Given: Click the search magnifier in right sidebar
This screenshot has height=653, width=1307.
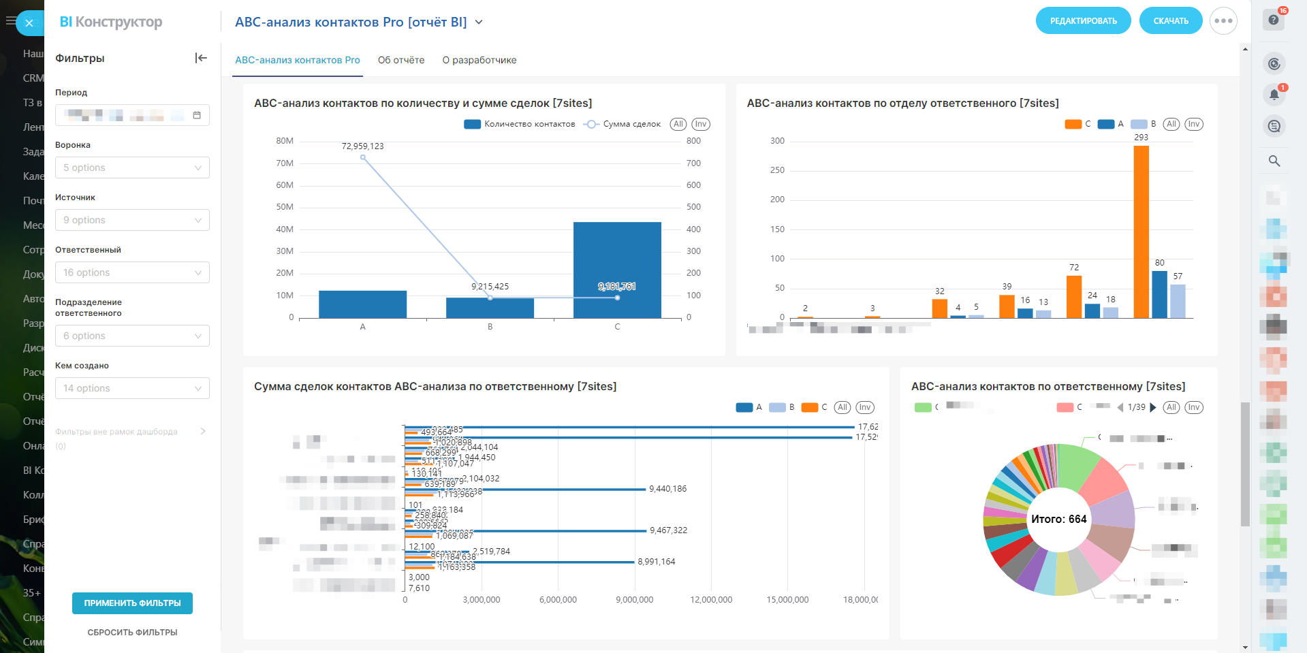Looking at the screenshot, I should tap(1274, 161).
